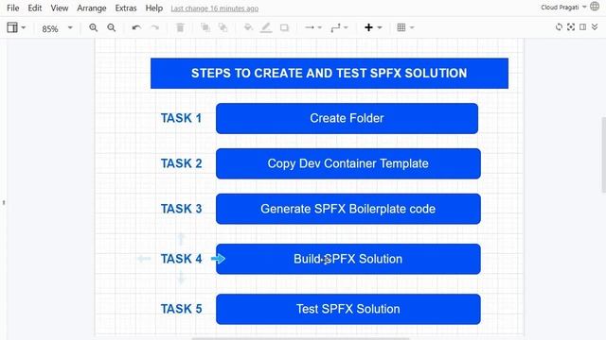The width and height of the screenshot is (606, 340).
Task: Expand the table dropdown arrow
Action: click(x=412, y=27)
